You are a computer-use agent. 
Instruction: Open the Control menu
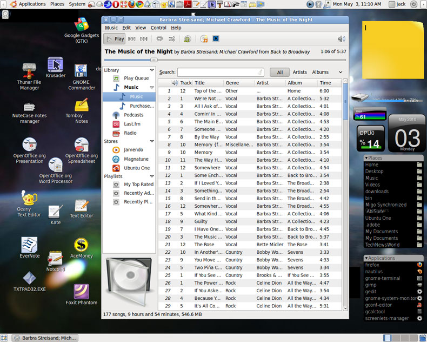click(158, 28)
